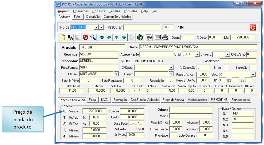Click second arrow beside ÍNDICE field
Screen dimensions: 264x145
pos(101,27)
